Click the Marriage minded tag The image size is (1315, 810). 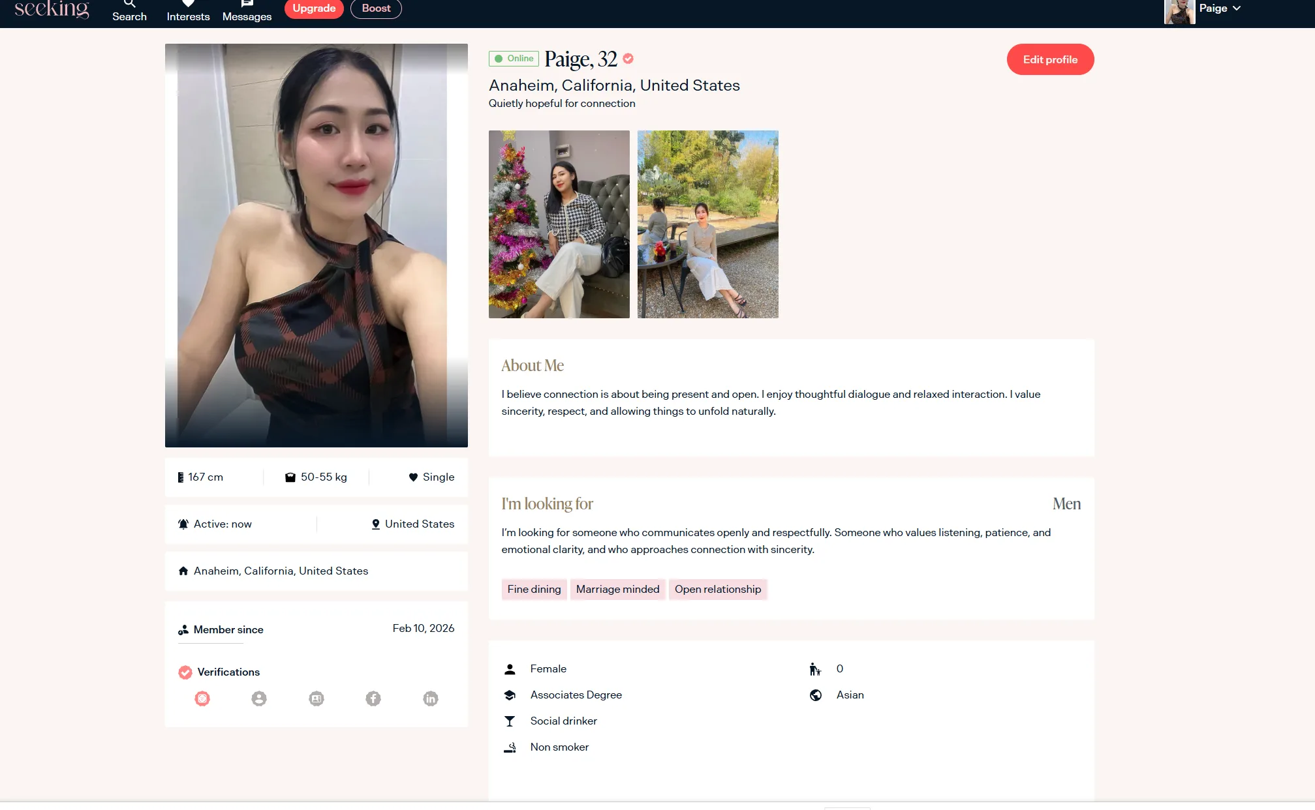click(617, 589)
